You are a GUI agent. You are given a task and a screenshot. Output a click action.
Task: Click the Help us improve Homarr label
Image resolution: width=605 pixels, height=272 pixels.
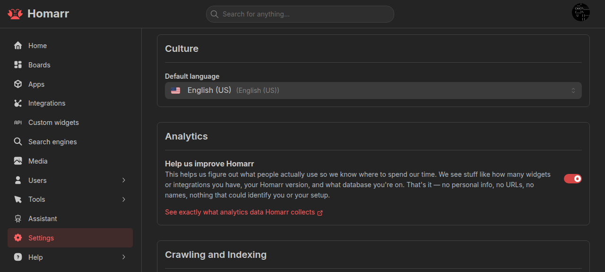click(x=209, y=164)
